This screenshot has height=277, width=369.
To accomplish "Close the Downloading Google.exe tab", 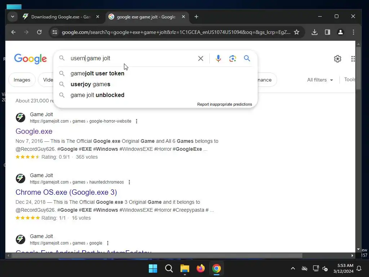I will pos(98,17).
